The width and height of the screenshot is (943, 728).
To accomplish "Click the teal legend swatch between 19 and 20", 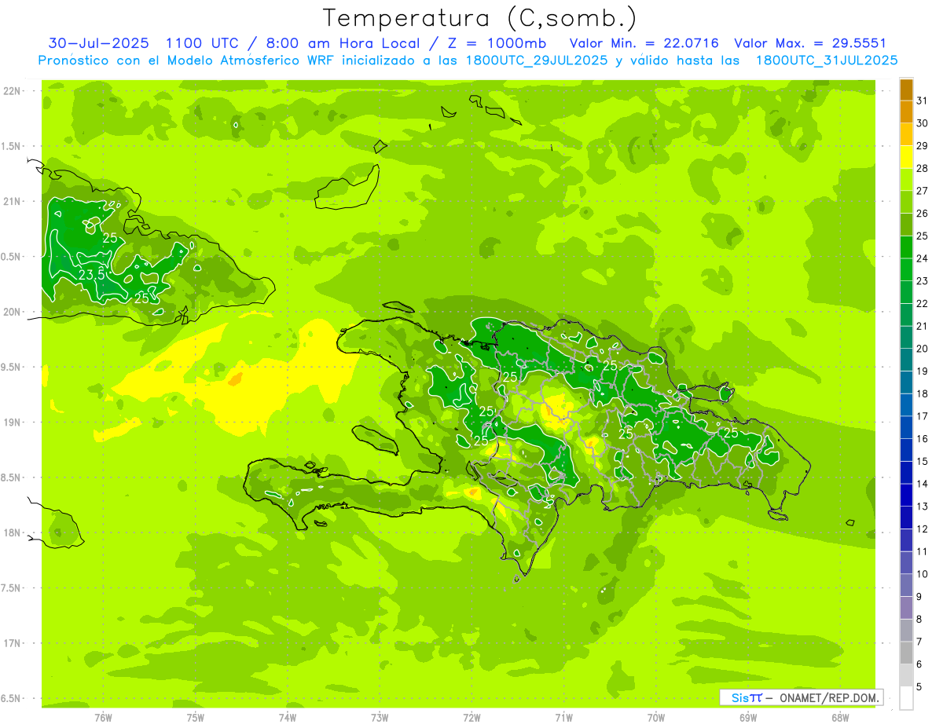I will [906, 360].
